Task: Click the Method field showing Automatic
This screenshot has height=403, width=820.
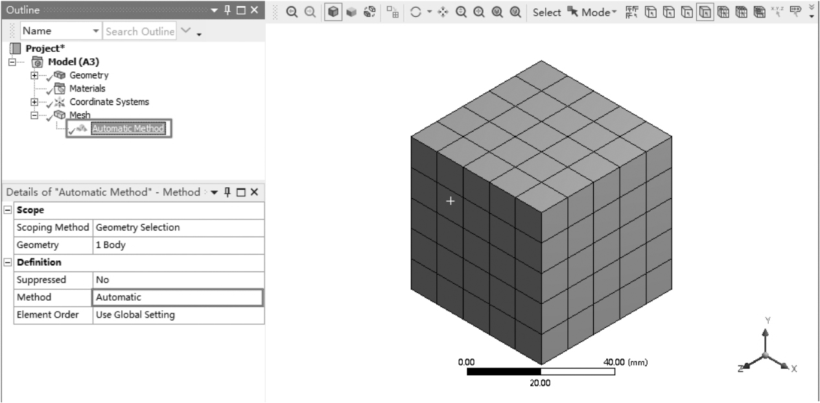Action: tap(178, 297)
